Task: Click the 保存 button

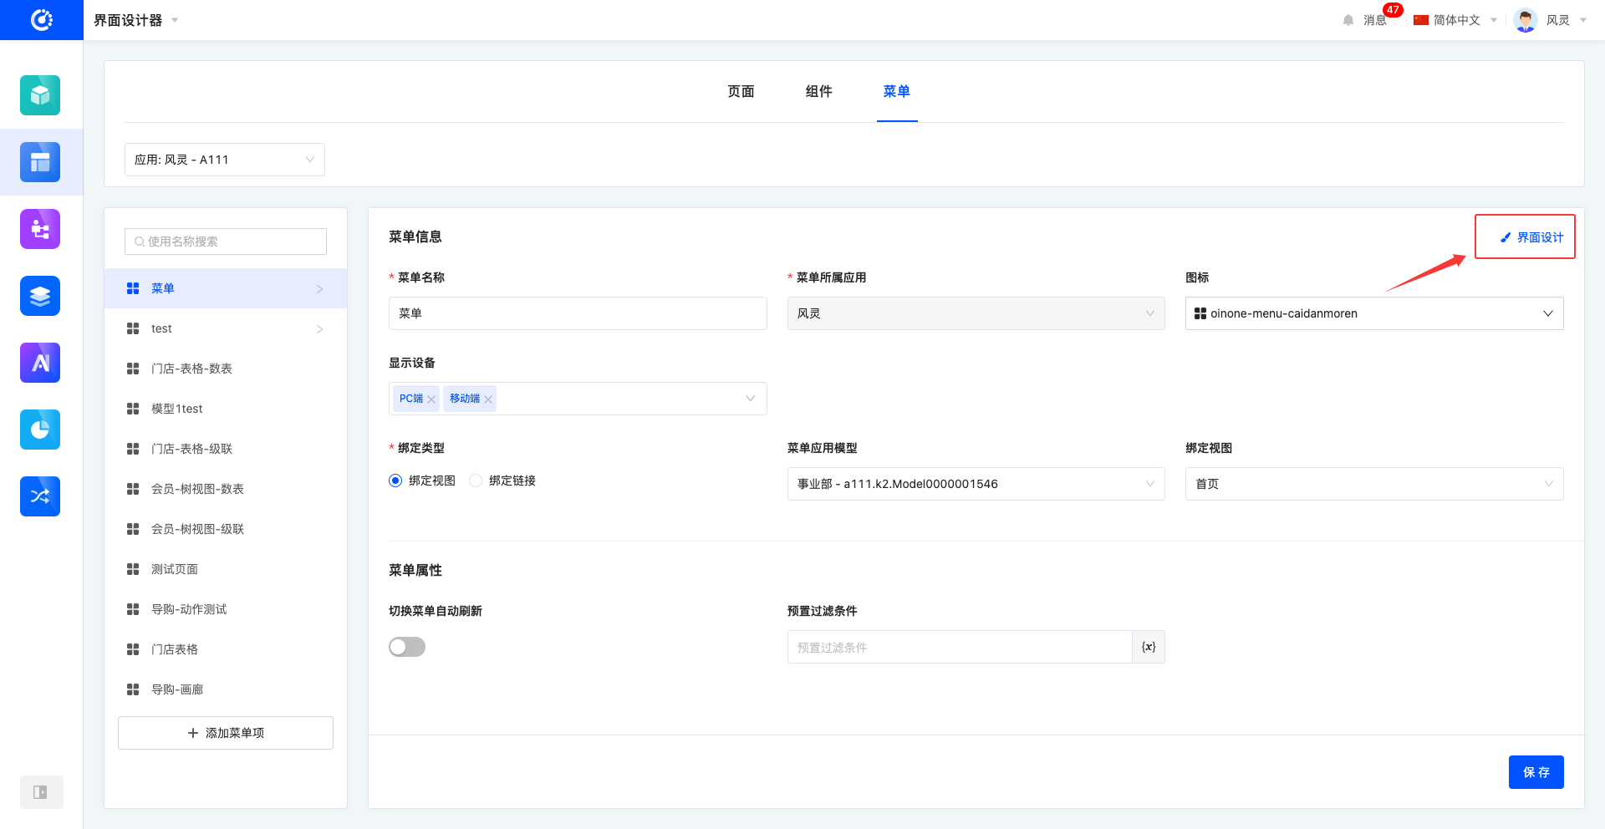Action: (x=1536, y=772)
